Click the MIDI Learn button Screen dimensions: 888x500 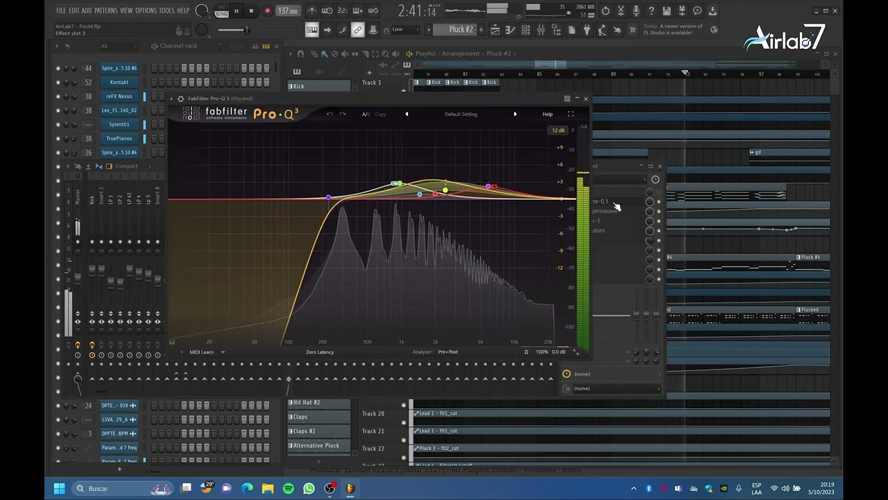201,352
